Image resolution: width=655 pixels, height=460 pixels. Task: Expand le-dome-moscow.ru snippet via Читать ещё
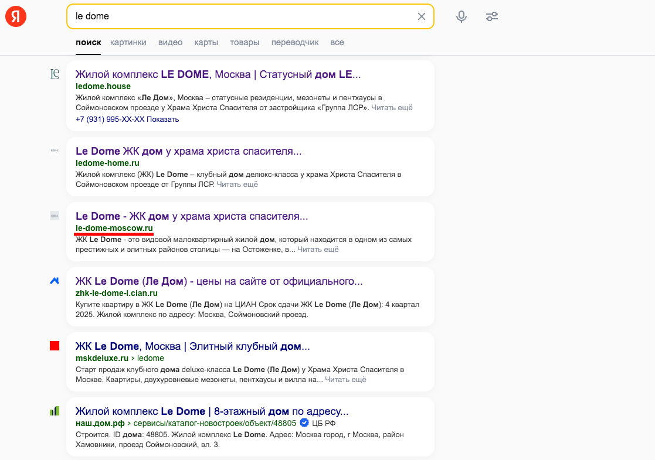click(x=318, y=250)
